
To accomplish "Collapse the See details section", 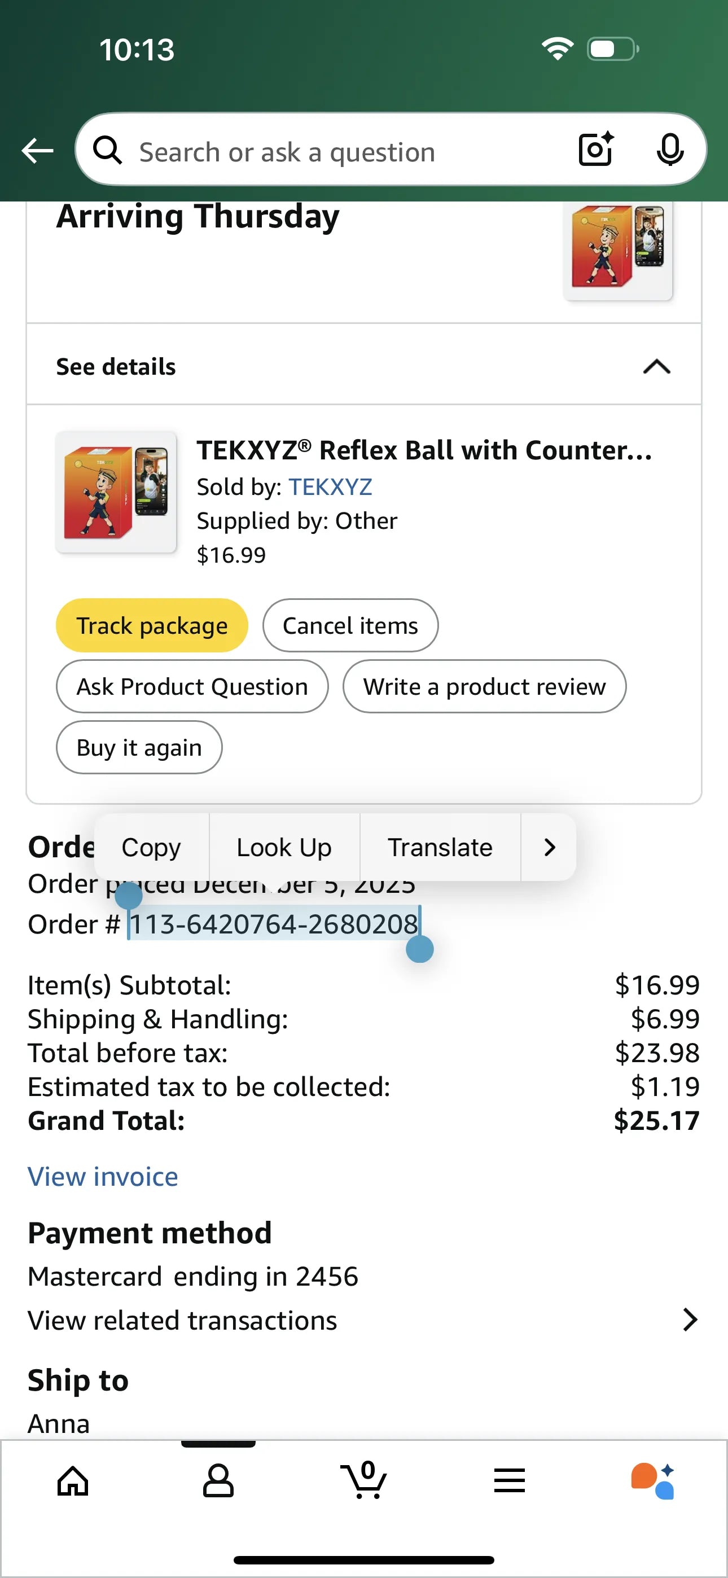I will point(656,366).
